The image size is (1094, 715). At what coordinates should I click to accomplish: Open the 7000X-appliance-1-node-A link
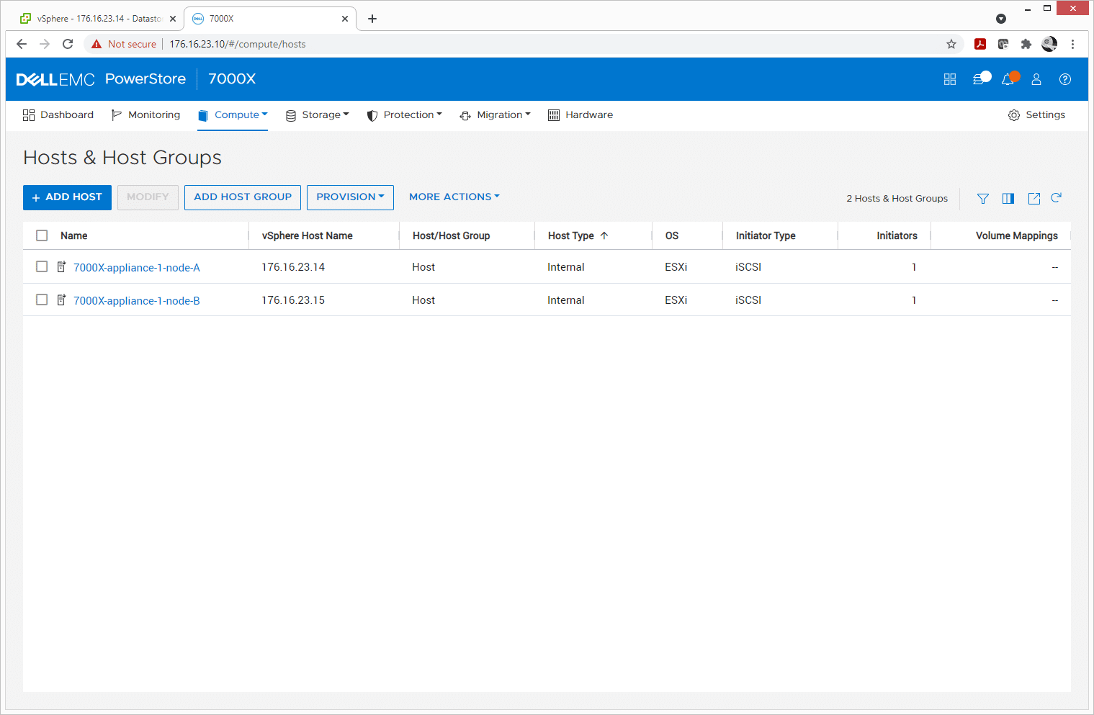pyautogui.click(x=137, y=268)
